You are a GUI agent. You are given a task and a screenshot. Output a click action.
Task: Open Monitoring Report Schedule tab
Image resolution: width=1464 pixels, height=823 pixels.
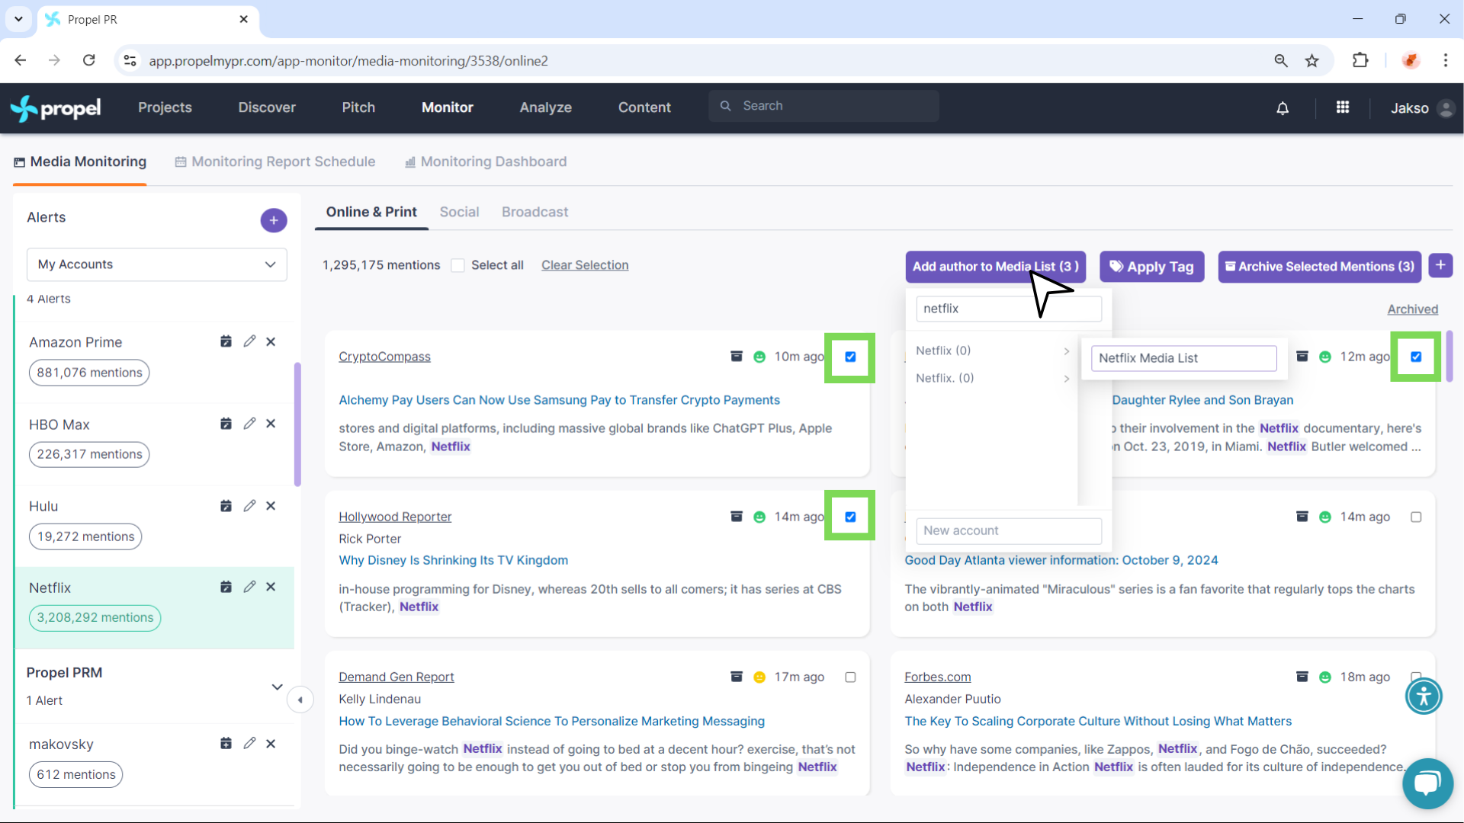pos(275,162)
